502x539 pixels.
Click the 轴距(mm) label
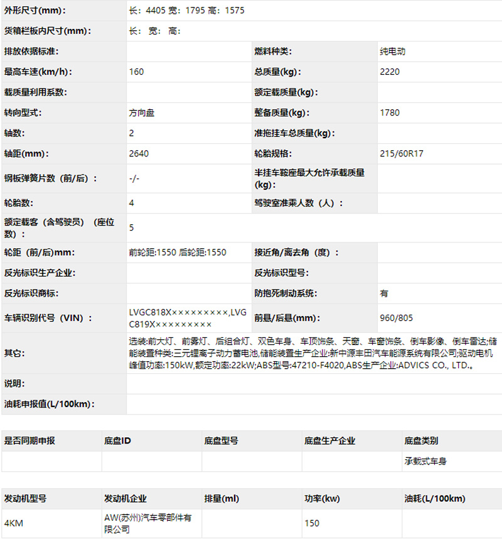26,154
